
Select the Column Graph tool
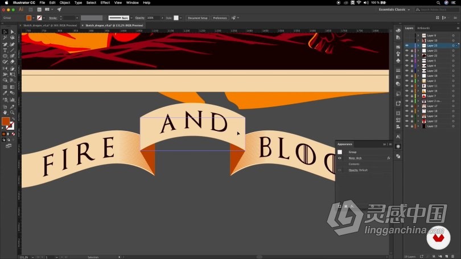coord(12,100)
